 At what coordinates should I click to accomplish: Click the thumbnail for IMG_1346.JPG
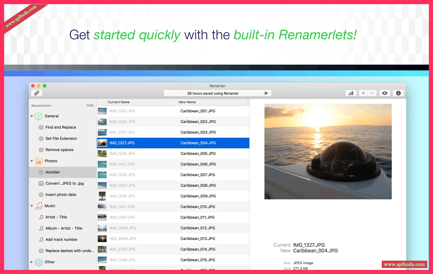click(102, 260)
